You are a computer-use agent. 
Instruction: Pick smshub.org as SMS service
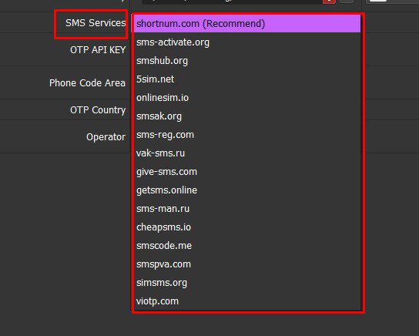coord(247,61)
